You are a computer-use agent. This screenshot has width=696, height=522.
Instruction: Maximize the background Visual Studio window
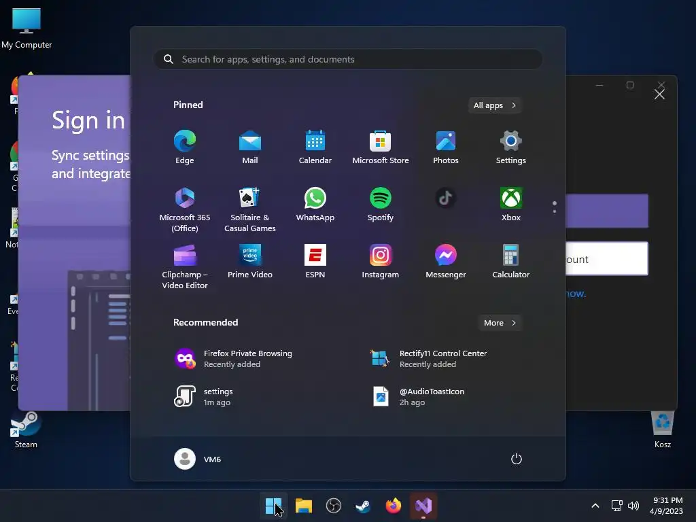[x=630, y=85]
